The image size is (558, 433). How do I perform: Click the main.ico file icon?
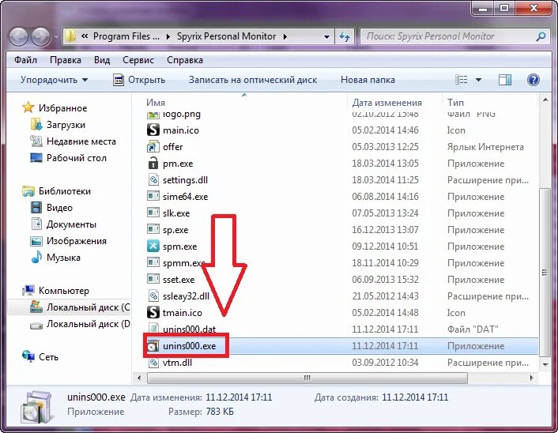[153, 130]
